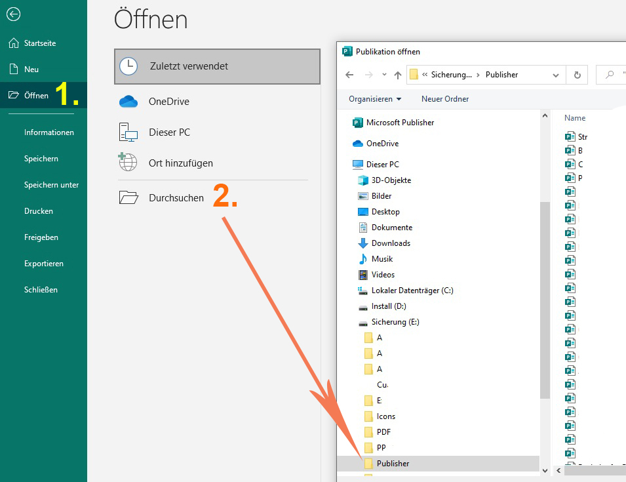This screenshot has height=482, width=626.
Task: Open the Bilder folder
Action: pos(374,196)
